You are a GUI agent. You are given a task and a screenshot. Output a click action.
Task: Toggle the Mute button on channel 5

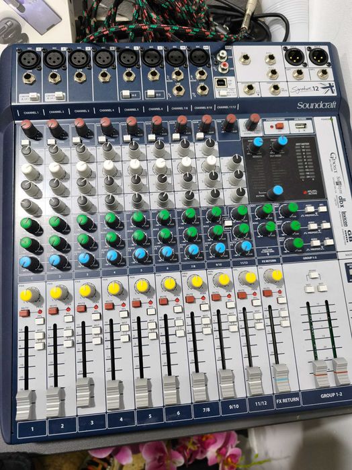136,303
